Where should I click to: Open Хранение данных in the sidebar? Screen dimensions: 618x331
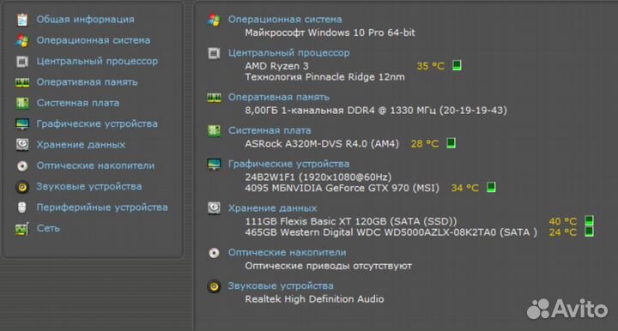pyautogui.click(x=81, y=145)
